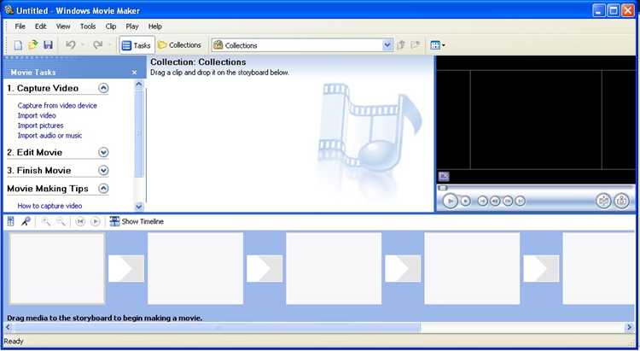Click the first storyboard transition cell
The width and height of the screenshot is (640, 351).
tap(126, 268)
